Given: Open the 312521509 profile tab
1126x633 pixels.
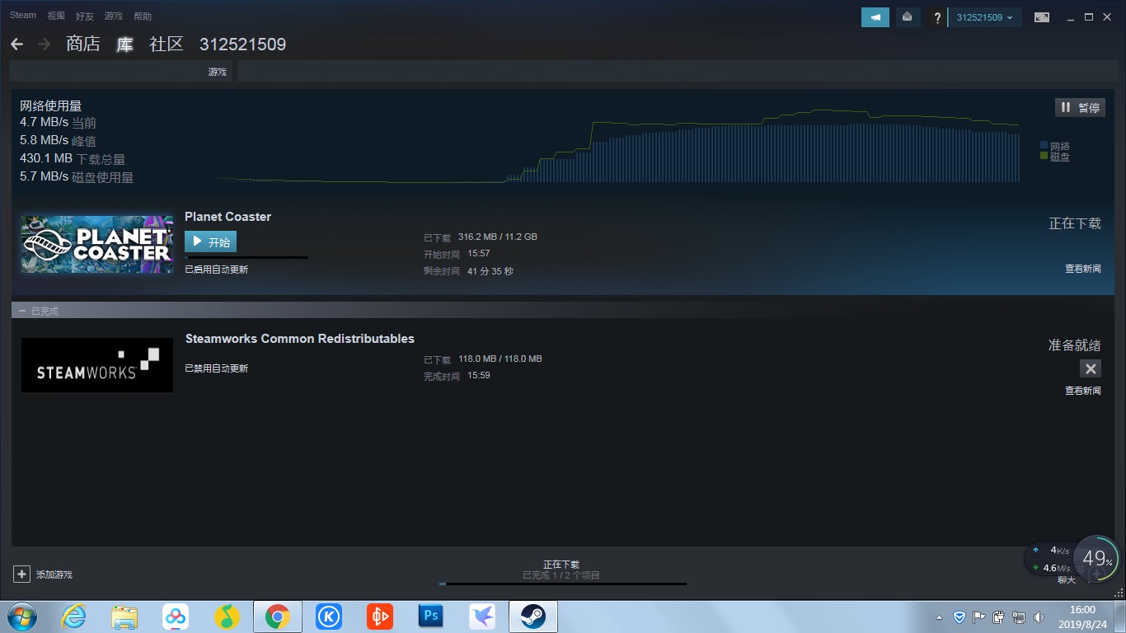Looking at the screenshot, I should (x=242, y=45).
